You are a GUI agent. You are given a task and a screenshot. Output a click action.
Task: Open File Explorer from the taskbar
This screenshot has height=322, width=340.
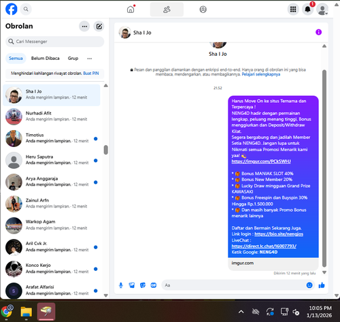click(27, 312)
